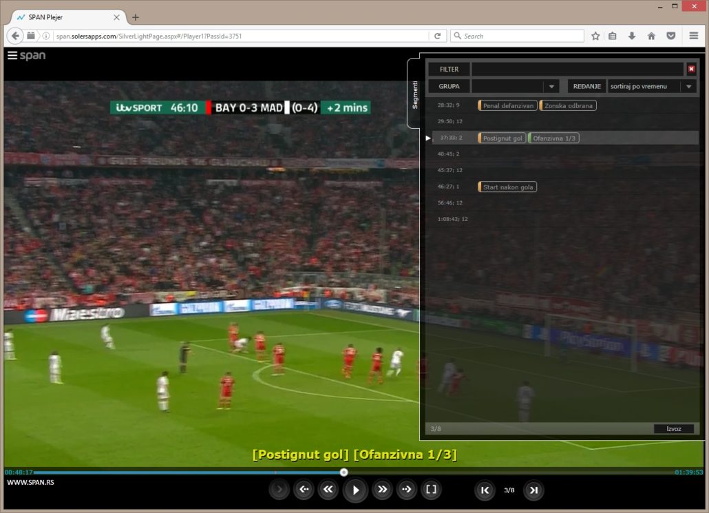Click the timeline seek handle

[343, 472]
